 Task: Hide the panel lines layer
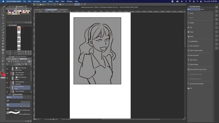tap(7, 69)
